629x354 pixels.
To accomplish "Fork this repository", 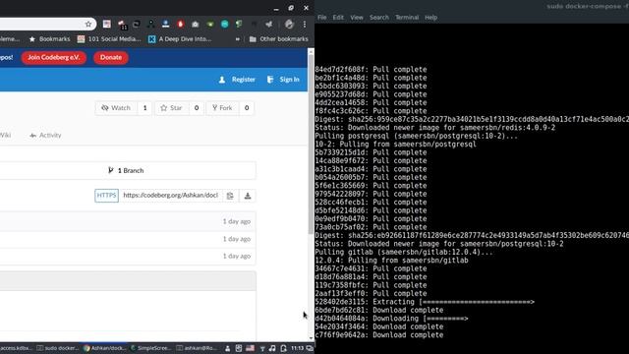I will pos(222,108).
